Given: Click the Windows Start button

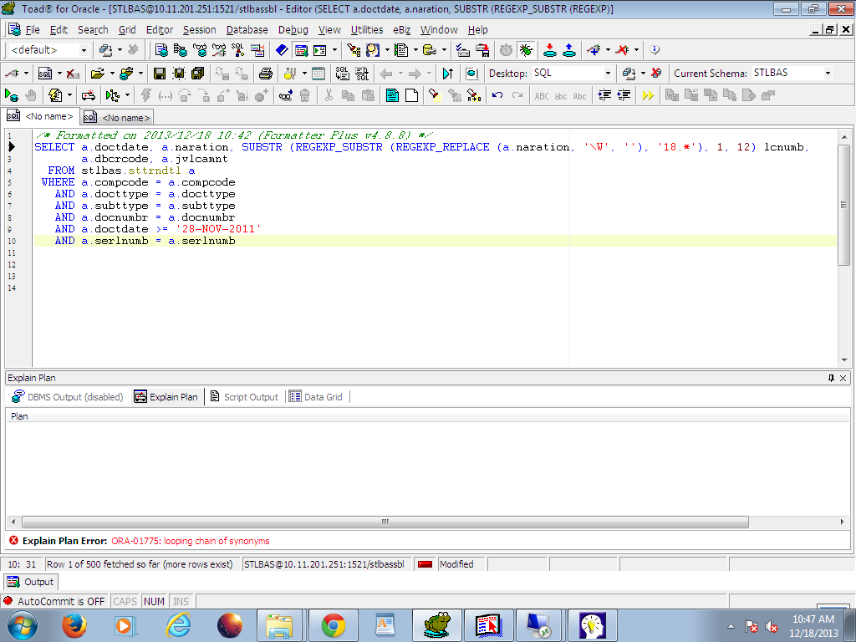Looking at the screenshot, I should click(x=21, y=625).
